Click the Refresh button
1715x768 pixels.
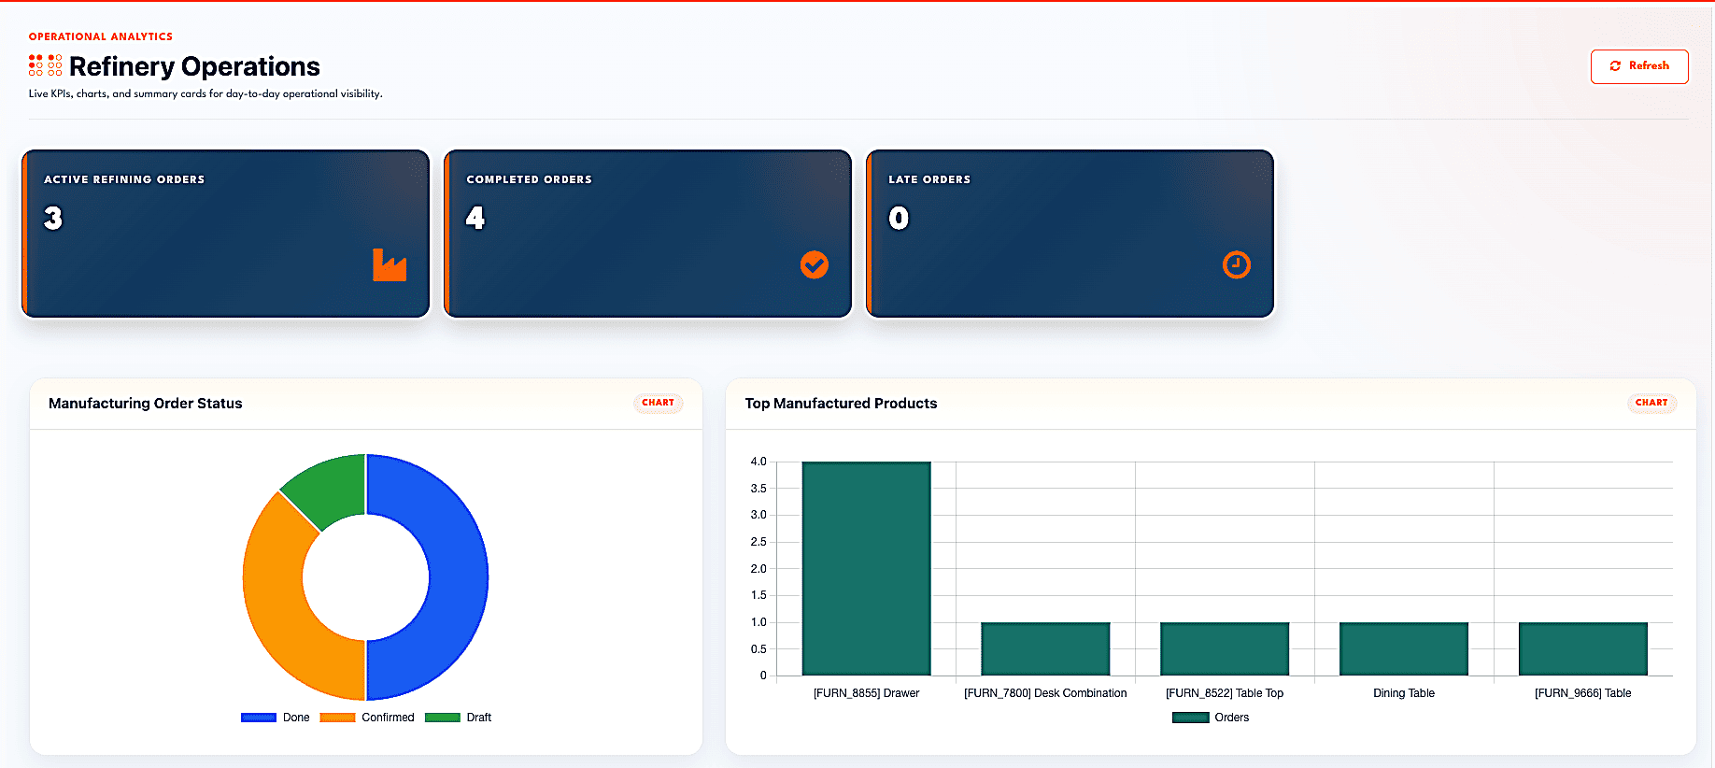click(1639, 66)
